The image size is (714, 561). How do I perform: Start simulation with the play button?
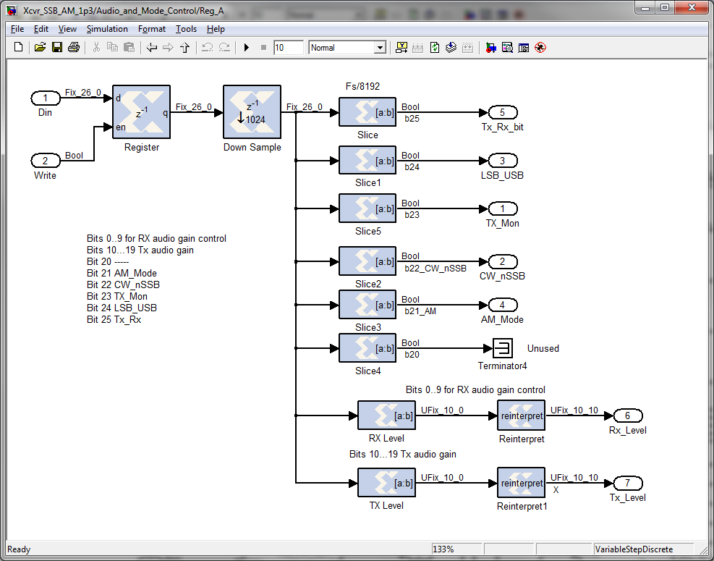pos(247,47)
